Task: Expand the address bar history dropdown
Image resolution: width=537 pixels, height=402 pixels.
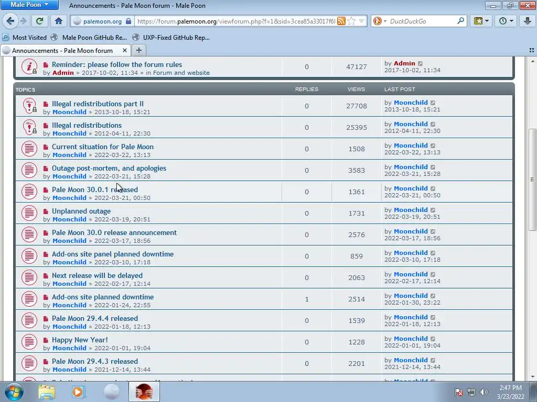Action: point(361,21)
